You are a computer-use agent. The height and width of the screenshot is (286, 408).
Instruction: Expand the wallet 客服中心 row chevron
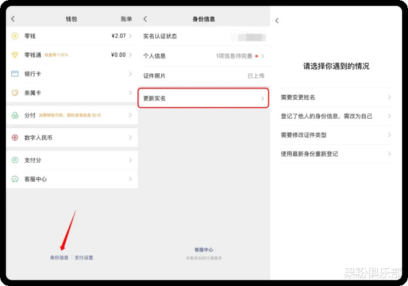click(x=131, y=179)
